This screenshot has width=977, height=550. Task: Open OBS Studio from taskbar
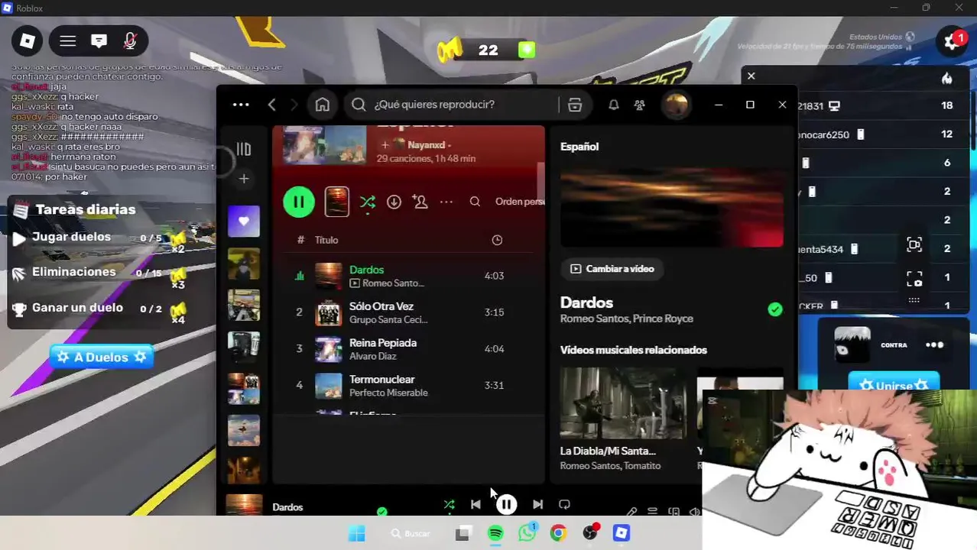click(x=590, y=533)
